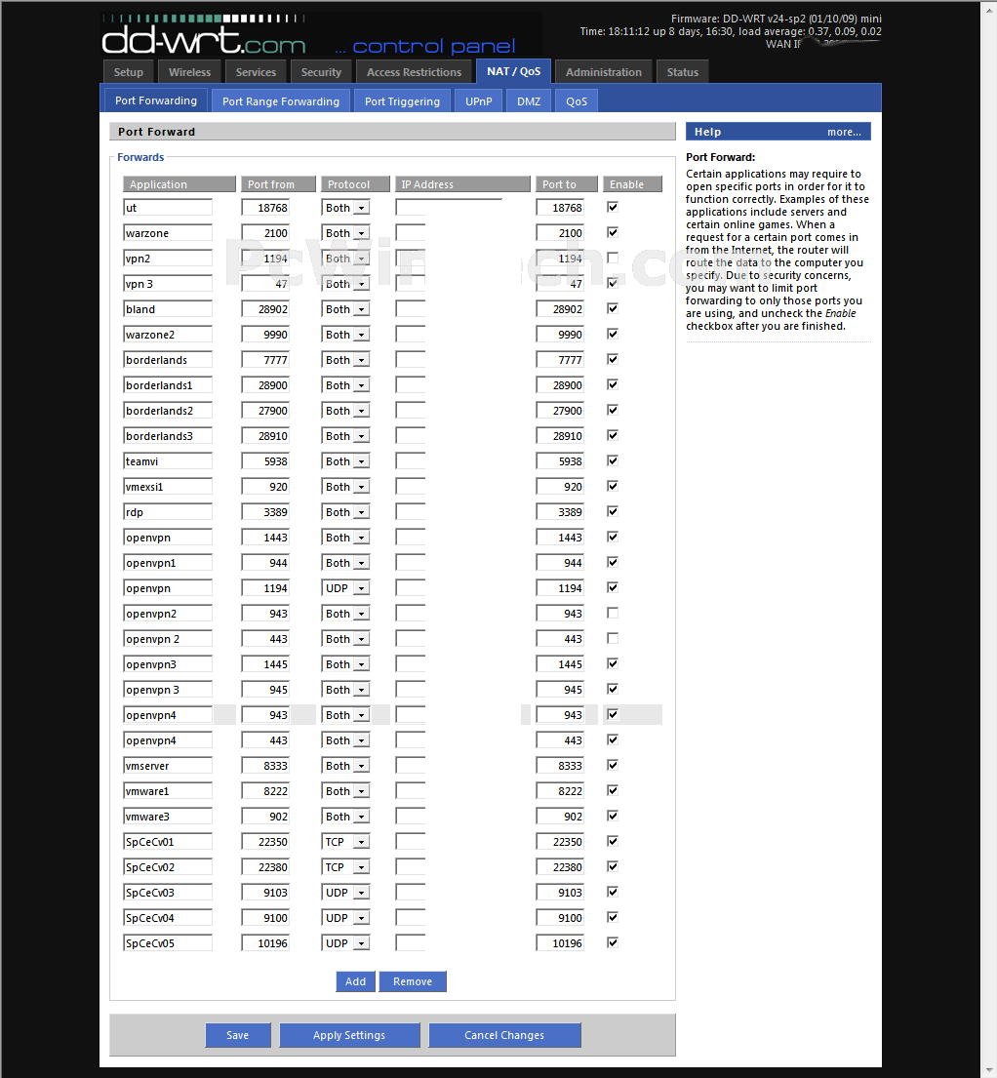Viewport: 997px width, 1078px height.
Task: Open the 'more...' help link
Action: click(844, 132)
